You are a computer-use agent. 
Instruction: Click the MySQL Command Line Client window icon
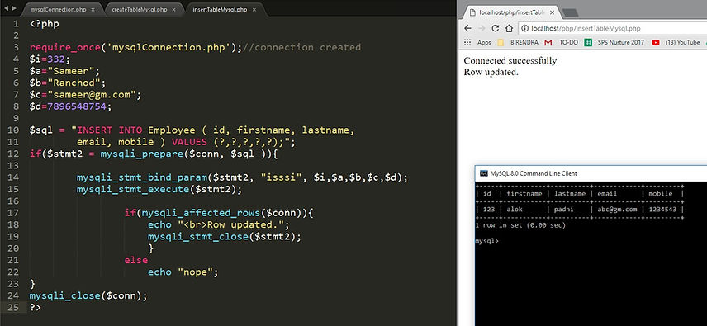pyautogui.click(x=483, y=173)
